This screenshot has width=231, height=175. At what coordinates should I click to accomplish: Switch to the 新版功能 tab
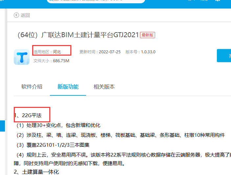[x=68, y=87]
